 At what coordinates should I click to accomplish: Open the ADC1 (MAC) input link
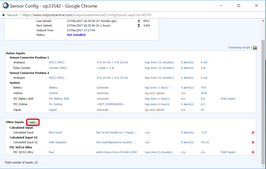pyautogui.click(x=57, y=62)
